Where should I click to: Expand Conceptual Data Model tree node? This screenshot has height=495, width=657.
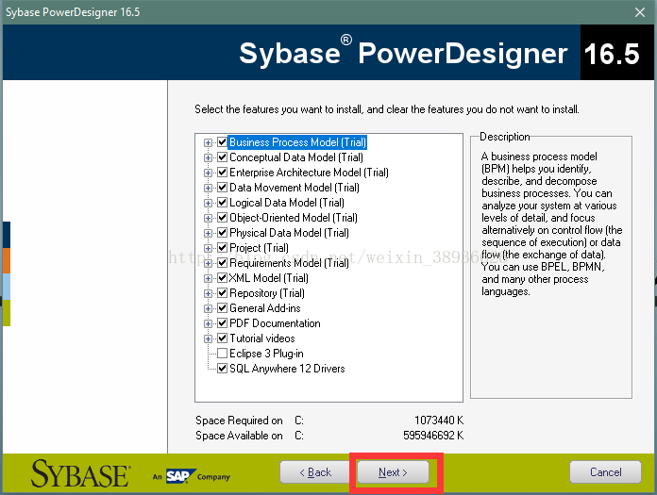[x=208, y=157]
